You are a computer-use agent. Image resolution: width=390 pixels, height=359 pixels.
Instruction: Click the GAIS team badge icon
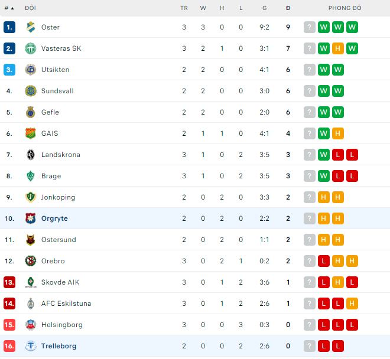[x=31, y=133]
